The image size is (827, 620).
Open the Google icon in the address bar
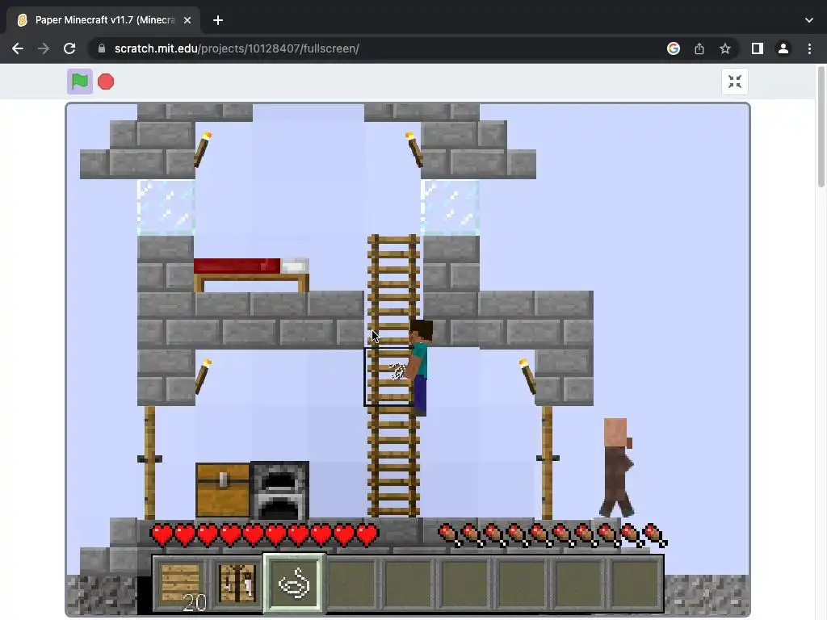(x=674, y=48)
